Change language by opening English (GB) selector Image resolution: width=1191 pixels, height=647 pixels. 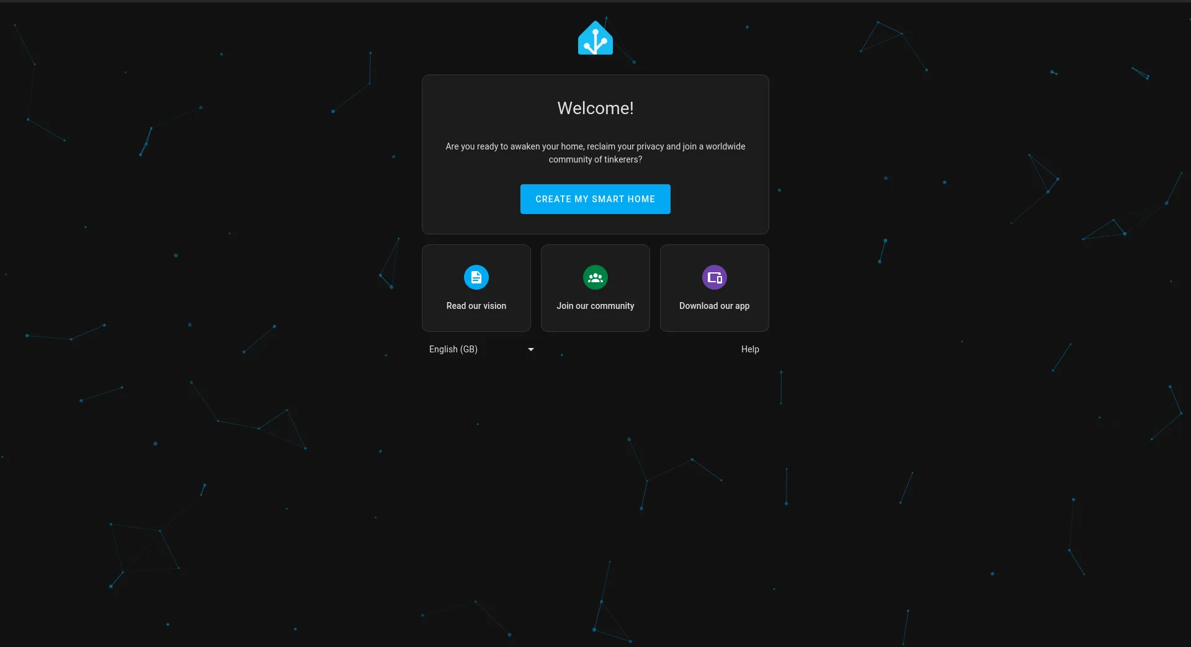point(481,349)
